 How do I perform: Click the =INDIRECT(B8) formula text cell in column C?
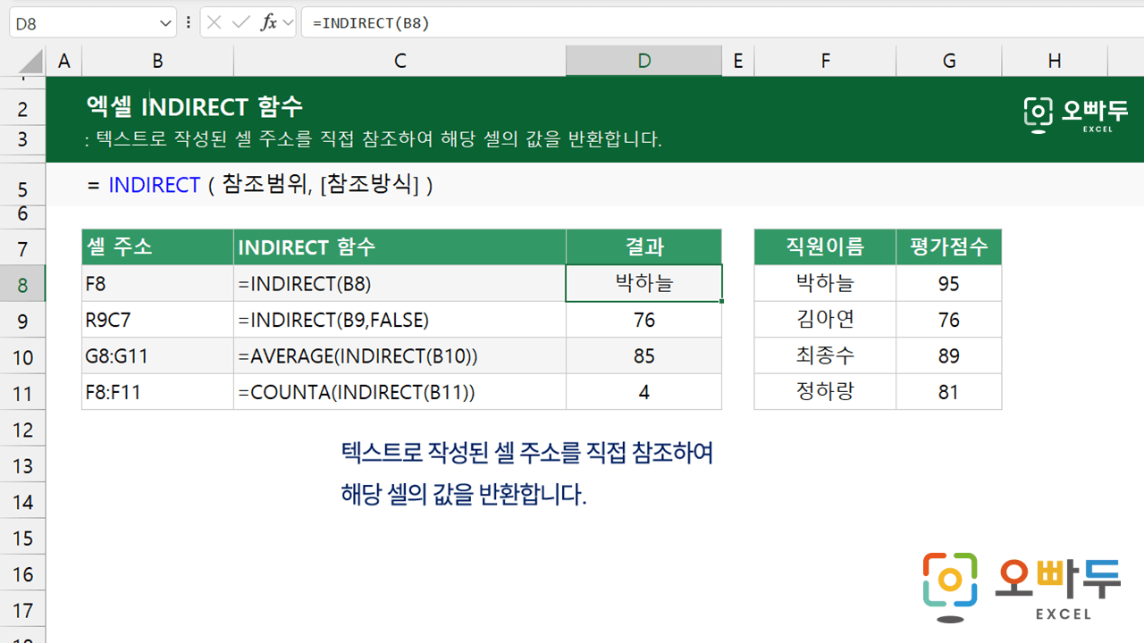[x=400, y=284]
